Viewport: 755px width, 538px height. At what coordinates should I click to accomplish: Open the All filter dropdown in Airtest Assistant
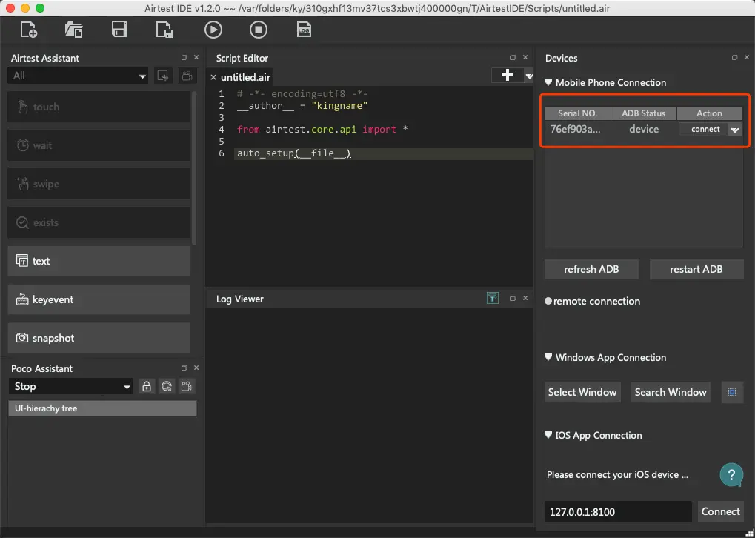point(78,76)
